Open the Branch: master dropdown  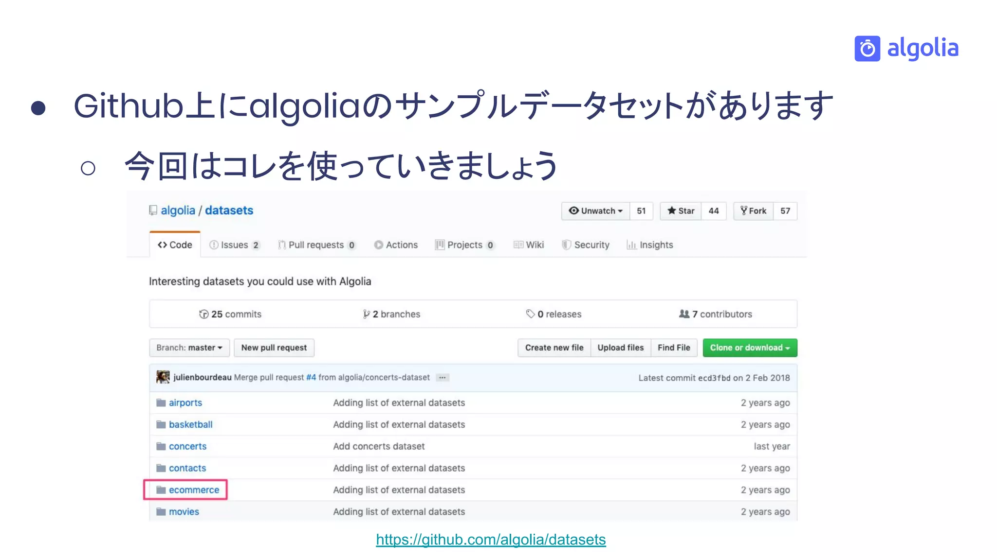pos(189,348)
